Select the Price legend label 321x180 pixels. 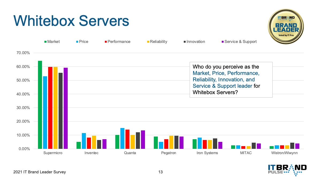point(83,42)
